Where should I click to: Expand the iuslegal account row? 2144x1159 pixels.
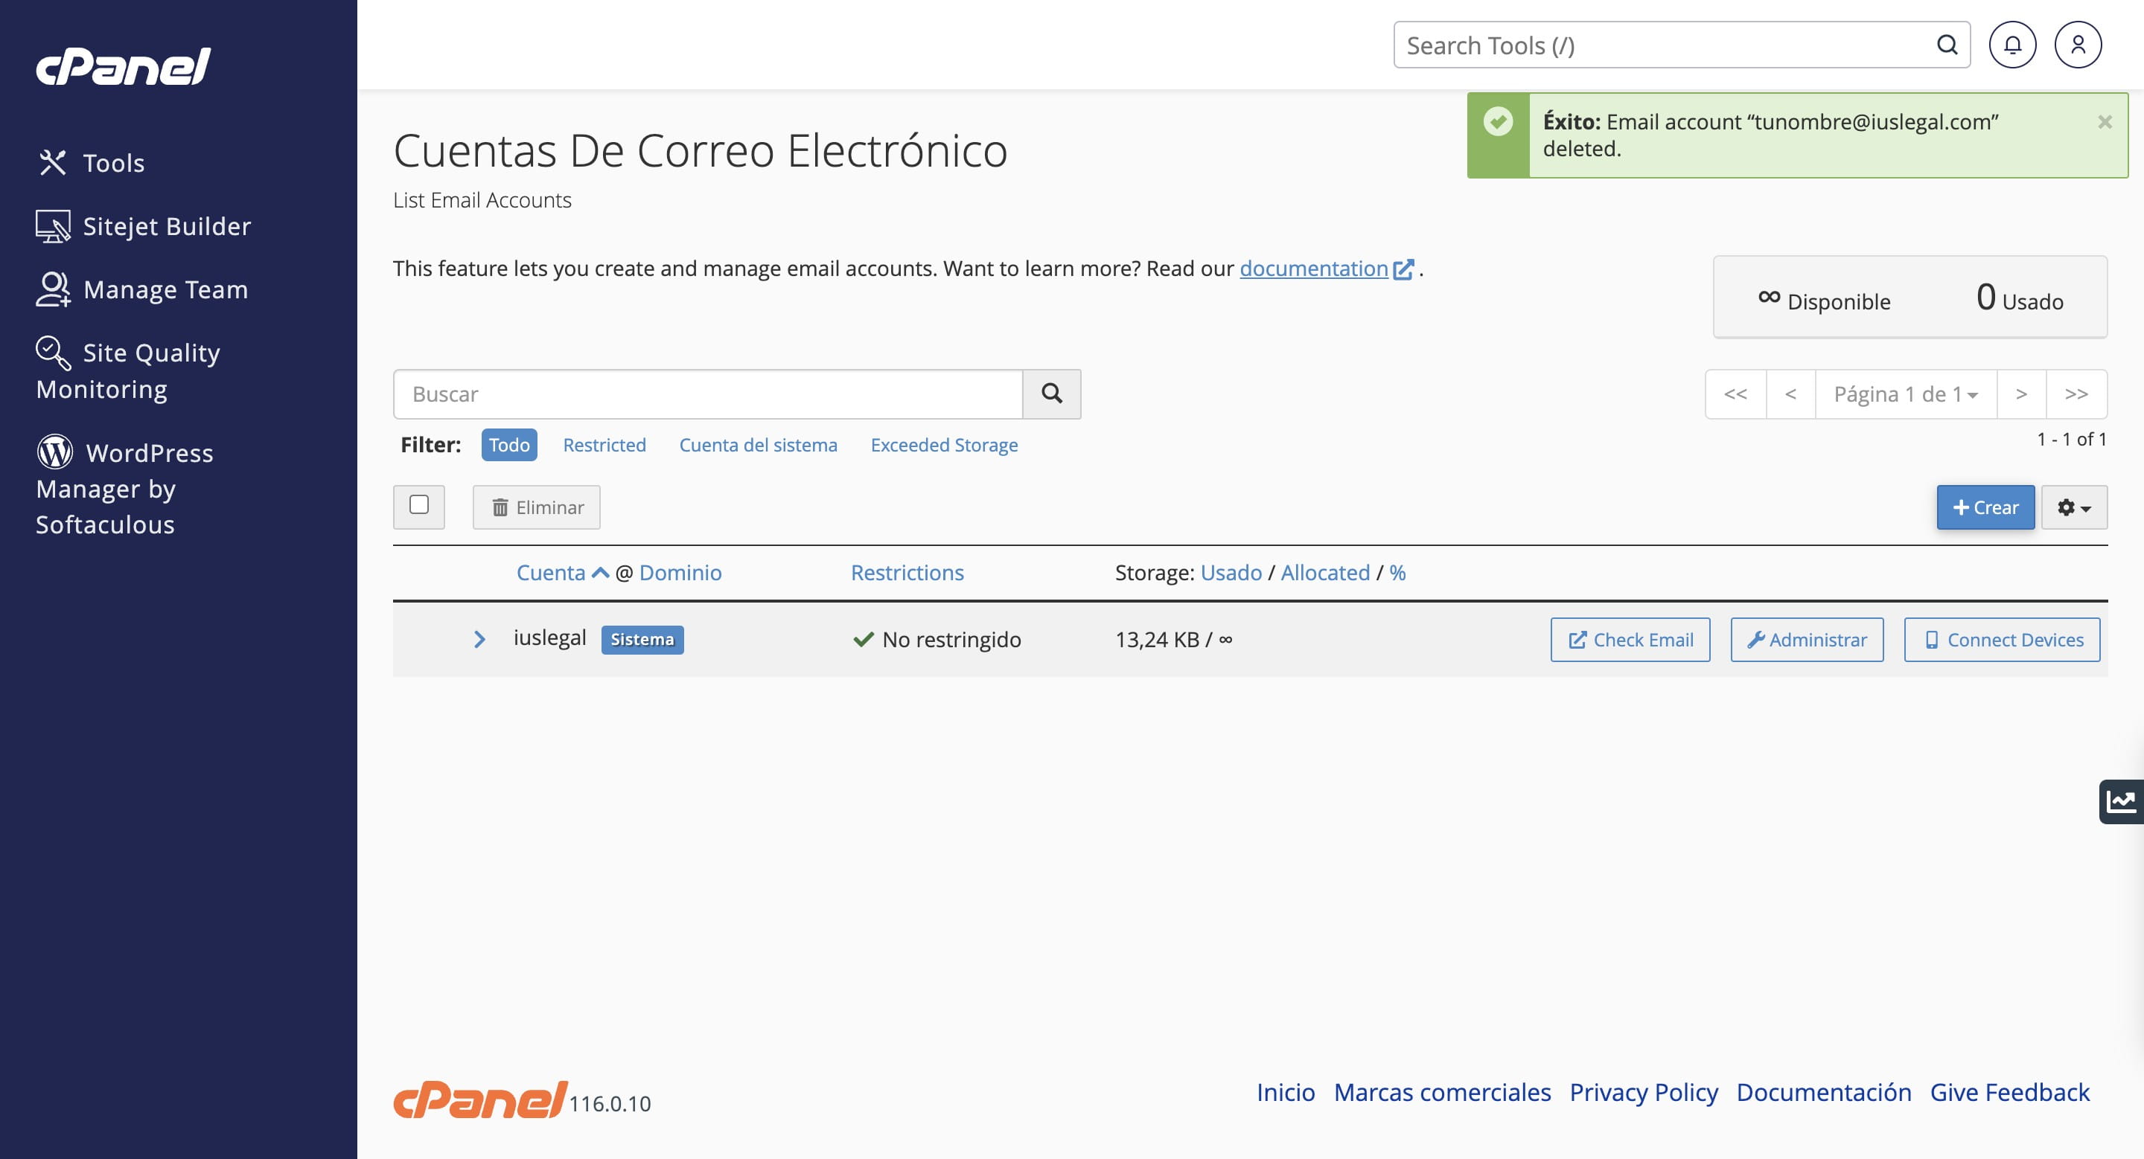pyautogui.click(x=479, y=639)
